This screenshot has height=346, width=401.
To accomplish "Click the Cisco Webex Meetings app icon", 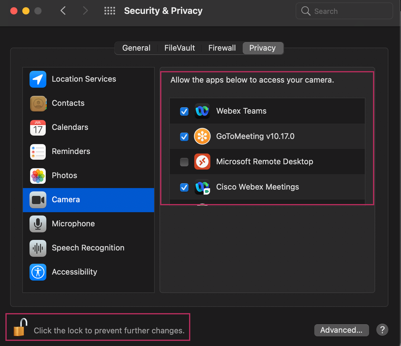I will 202,187.
